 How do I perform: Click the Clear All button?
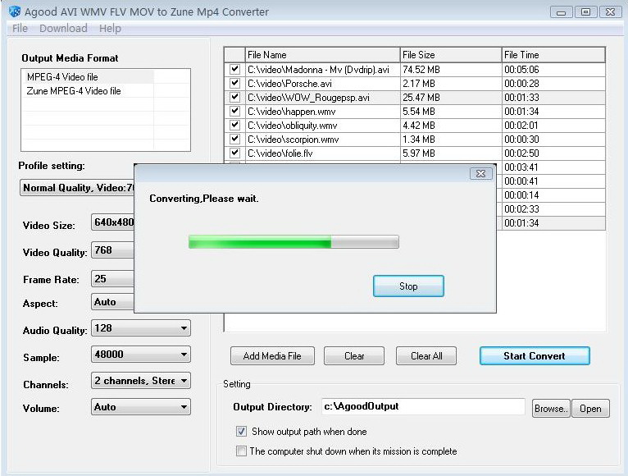(426, 356)
